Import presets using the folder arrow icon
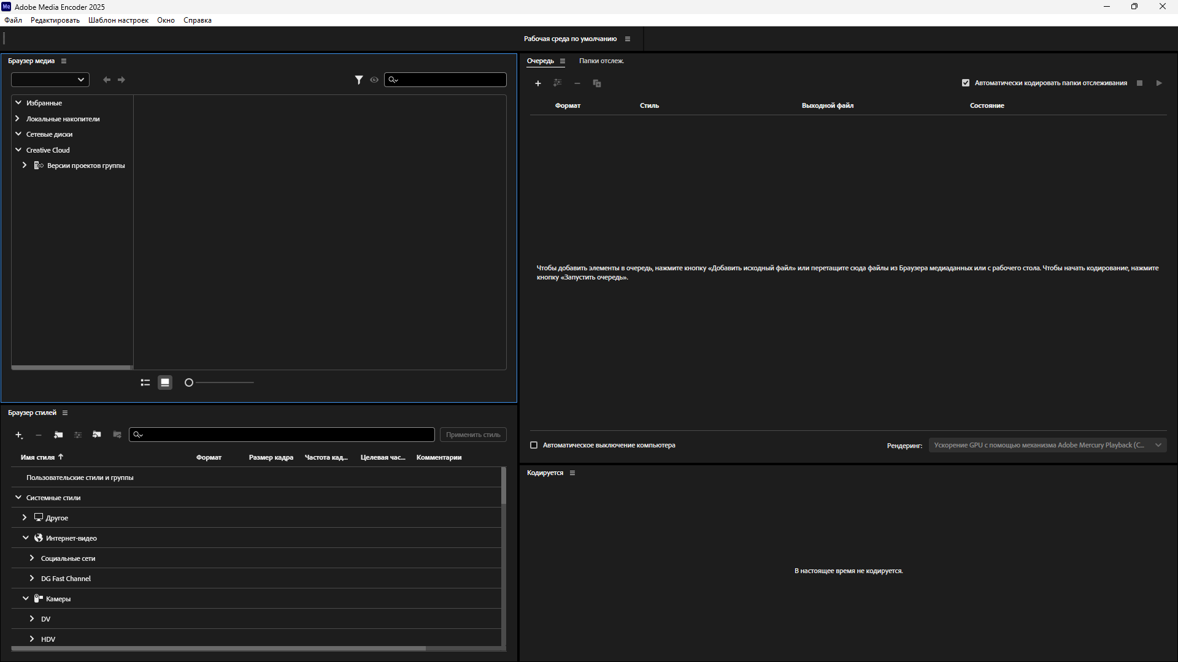This screenshot has width=1178, height=662. [97, 435]
